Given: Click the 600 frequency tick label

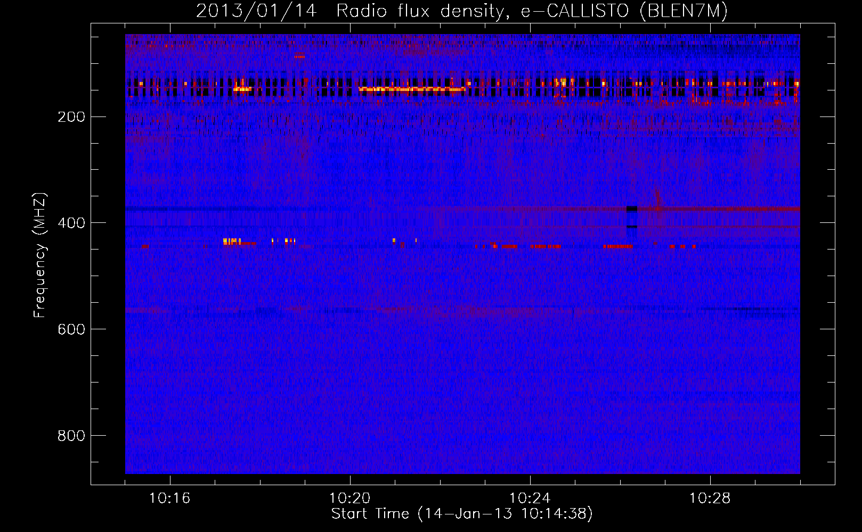Looking at the screenshot, I should (71, 329).
